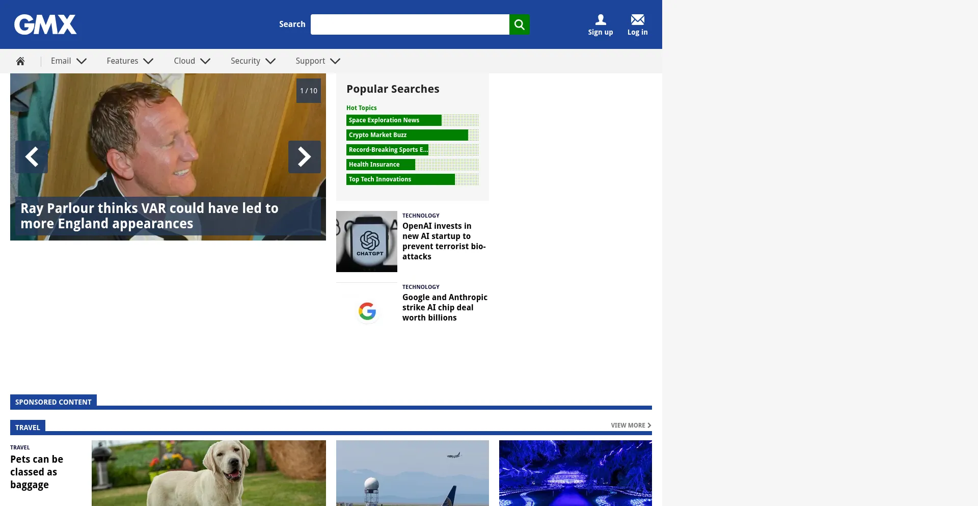Click the Log in envelope icon
This screenshot has width=978, height=506.
pyautogui.click(x=637, y=20)
